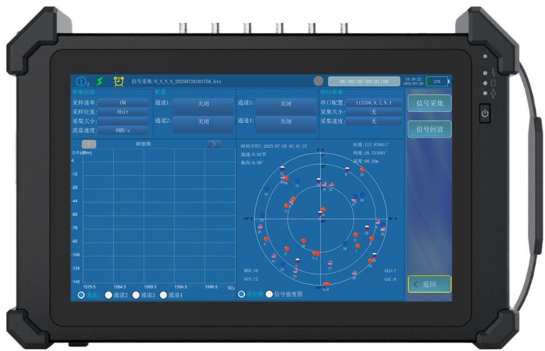Open the yellow alarm clock icon
The width and height of the screenshot is (545, 351).
point(119,81)
